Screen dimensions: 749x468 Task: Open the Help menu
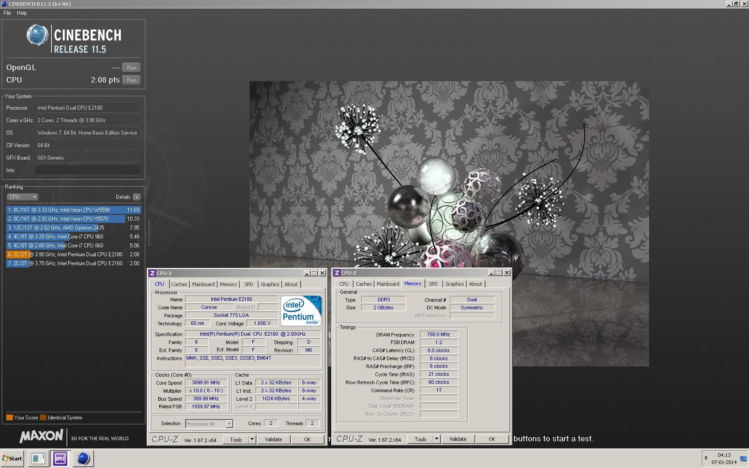(22, 13)
